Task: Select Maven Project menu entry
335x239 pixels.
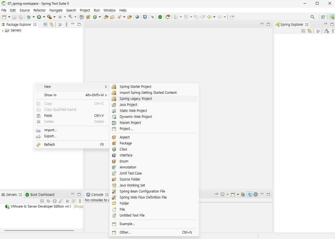Action: pyautogui.click(x=154, y=123)
